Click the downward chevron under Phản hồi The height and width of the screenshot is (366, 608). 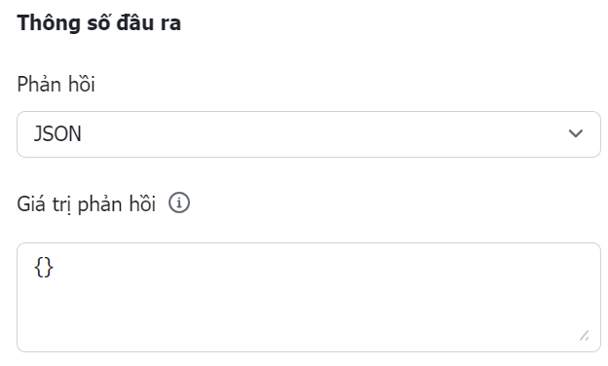[x=576, y=133]
